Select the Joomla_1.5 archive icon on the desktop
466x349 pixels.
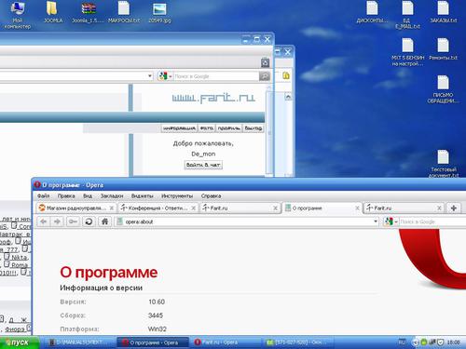[89, 12]
